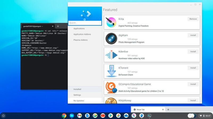Open Settings in Discover sidebar

[85, 95]
